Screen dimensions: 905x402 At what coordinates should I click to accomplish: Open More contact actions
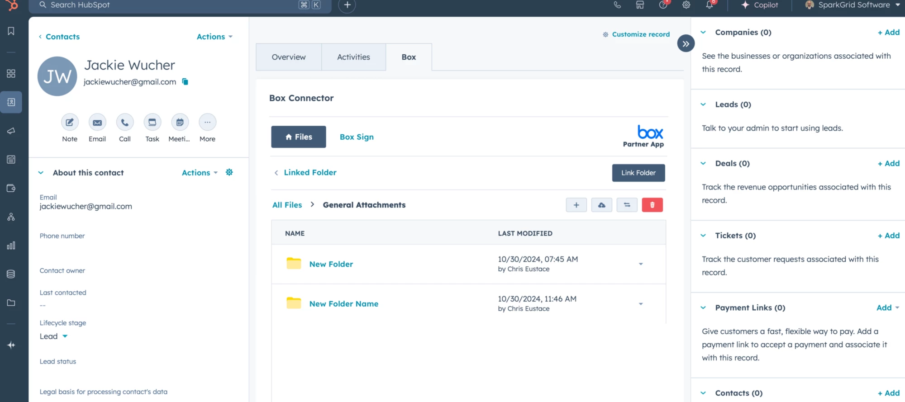click(x=208, y=122)
